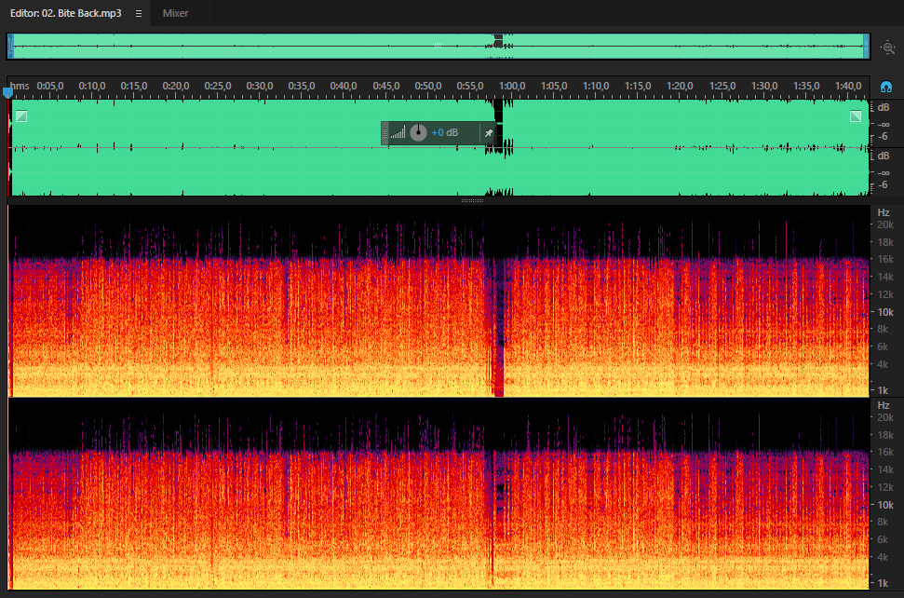904x598 pixels.
Task: Select the Editor: 02. Bite Back.mp3 tab
Action: [66, 13]
